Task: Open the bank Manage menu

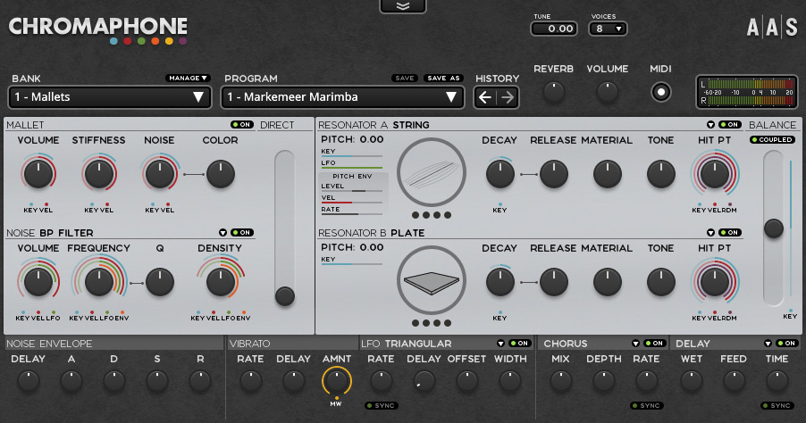Action: point(188,79)
